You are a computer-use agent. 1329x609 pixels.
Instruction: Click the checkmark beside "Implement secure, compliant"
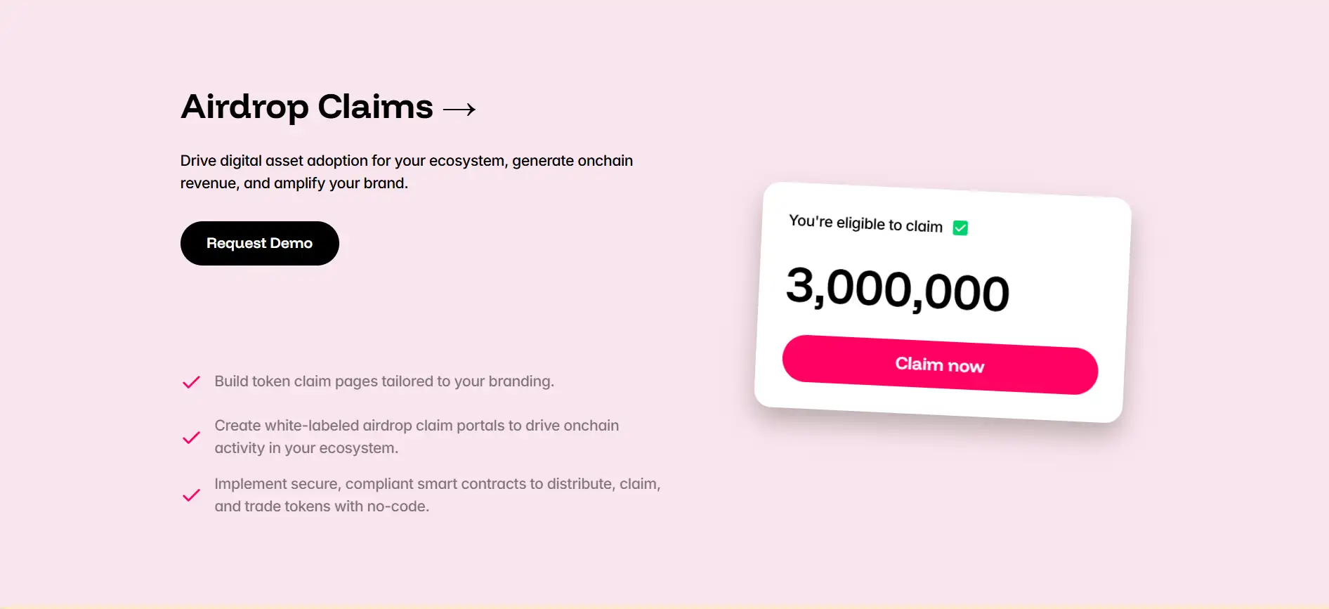[191, 496]
